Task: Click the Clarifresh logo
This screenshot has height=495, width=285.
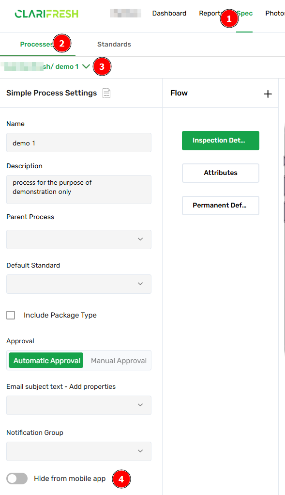Action: pos(46,14)
